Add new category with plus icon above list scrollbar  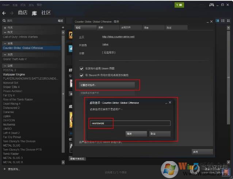tap(63, 27)
